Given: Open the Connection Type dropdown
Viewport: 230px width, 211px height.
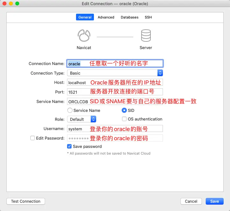Looking at the screenshot, I should pyautogui.click(x=115, y=73).
